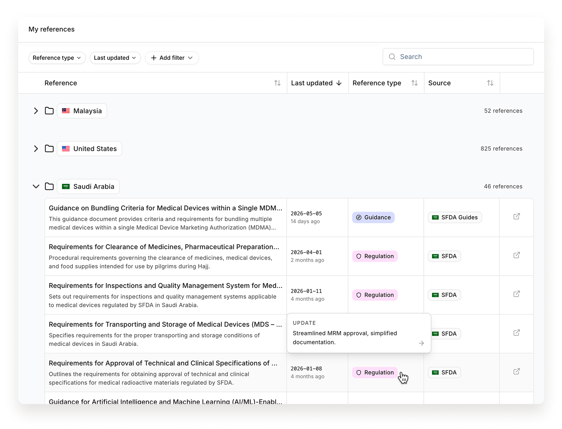The image size is (562, 429).
Task: Expand the Malaysia folder
Action: click(x=36, y=111)
